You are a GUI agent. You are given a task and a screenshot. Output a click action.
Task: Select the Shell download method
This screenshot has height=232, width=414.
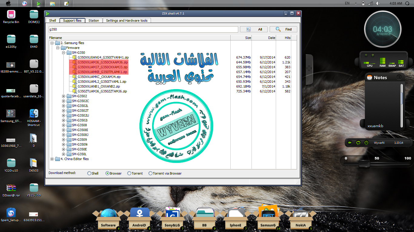(89, 173)
